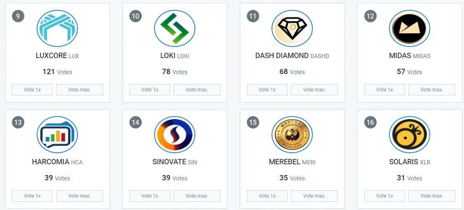Select the Midas coin logo
Image resolution: width=464 pixels, height=210 pixels.
click(x=410, y=28)
